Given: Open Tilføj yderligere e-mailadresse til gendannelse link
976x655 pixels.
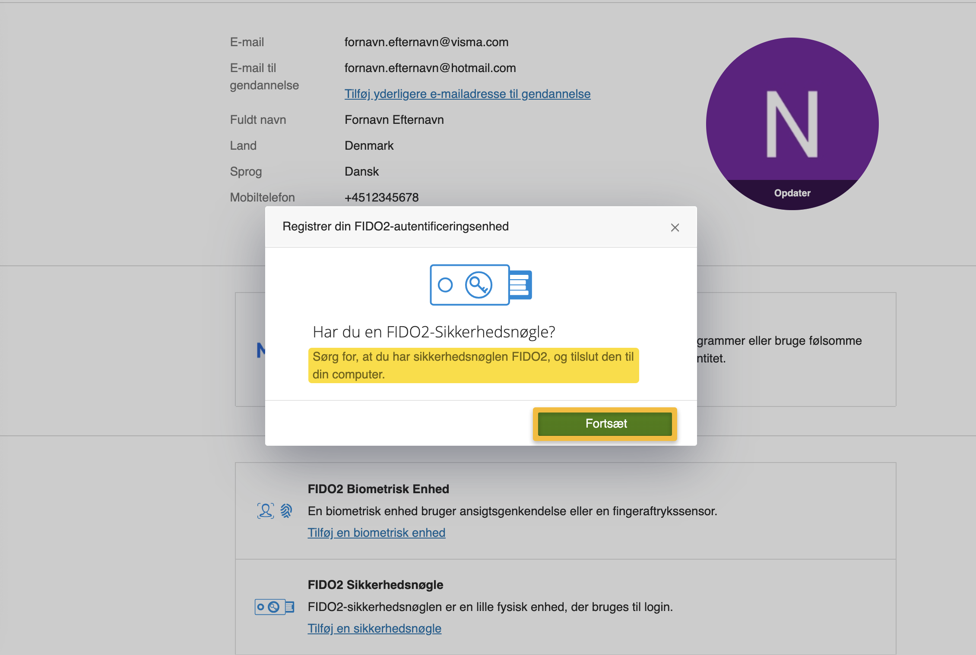Looking at the screenshot, I should pos(467,94).
